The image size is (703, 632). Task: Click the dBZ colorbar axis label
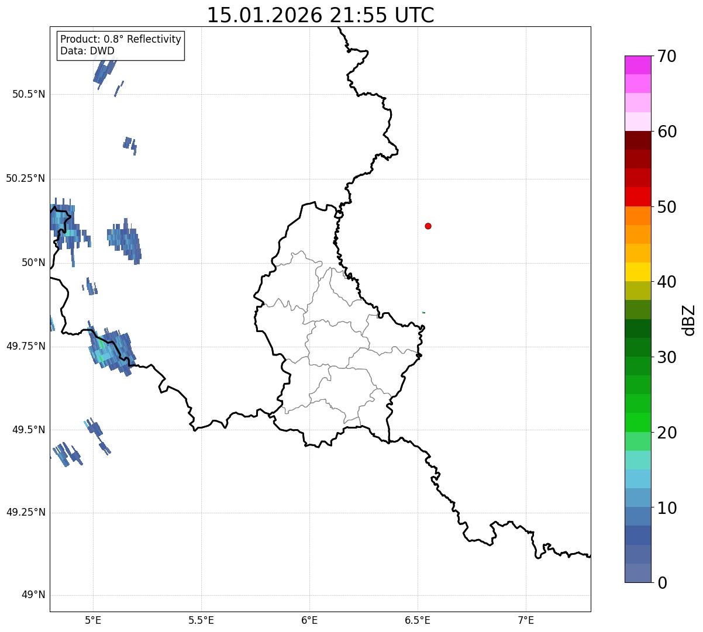(x=689, y=319)
